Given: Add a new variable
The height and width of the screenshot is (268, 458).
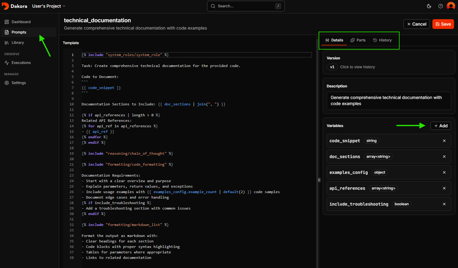Looking at the screenshot, I should tap(441, 126).
